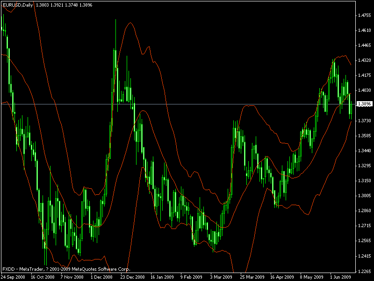Click the 1.4175 price axis label
This screenshot has width=374, height=281.
[365, 75]
